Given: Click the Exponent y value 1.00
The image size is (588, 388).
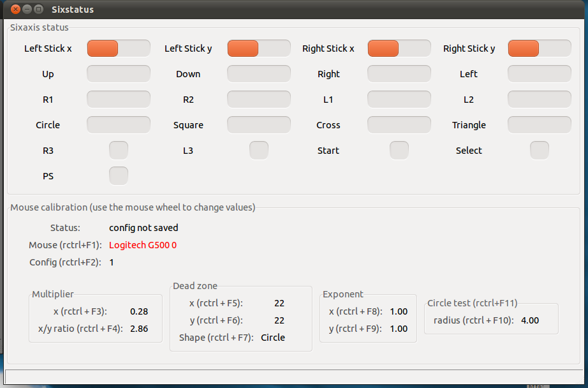Looking at the screenshot, I should coord(399,329).
